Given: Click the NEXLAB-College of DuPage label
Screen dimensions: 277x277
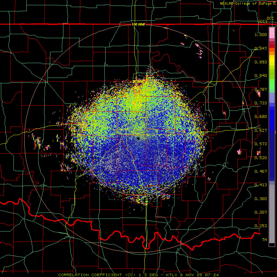Looking at the screenshot, I should [246, 3].
